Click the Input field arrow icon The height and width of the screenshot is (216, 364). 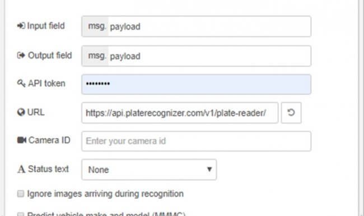[21, 26]
